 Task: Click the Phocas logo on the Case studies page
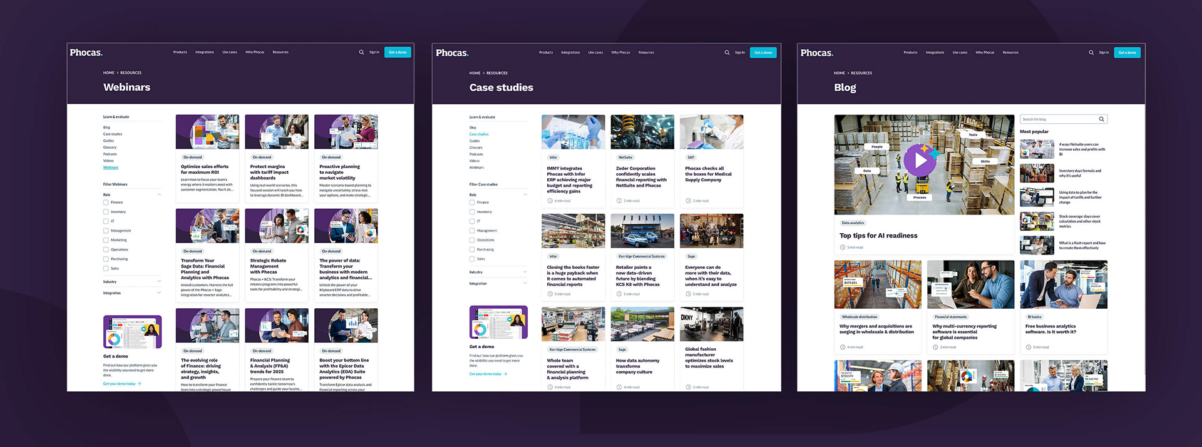tap(452, 53)
